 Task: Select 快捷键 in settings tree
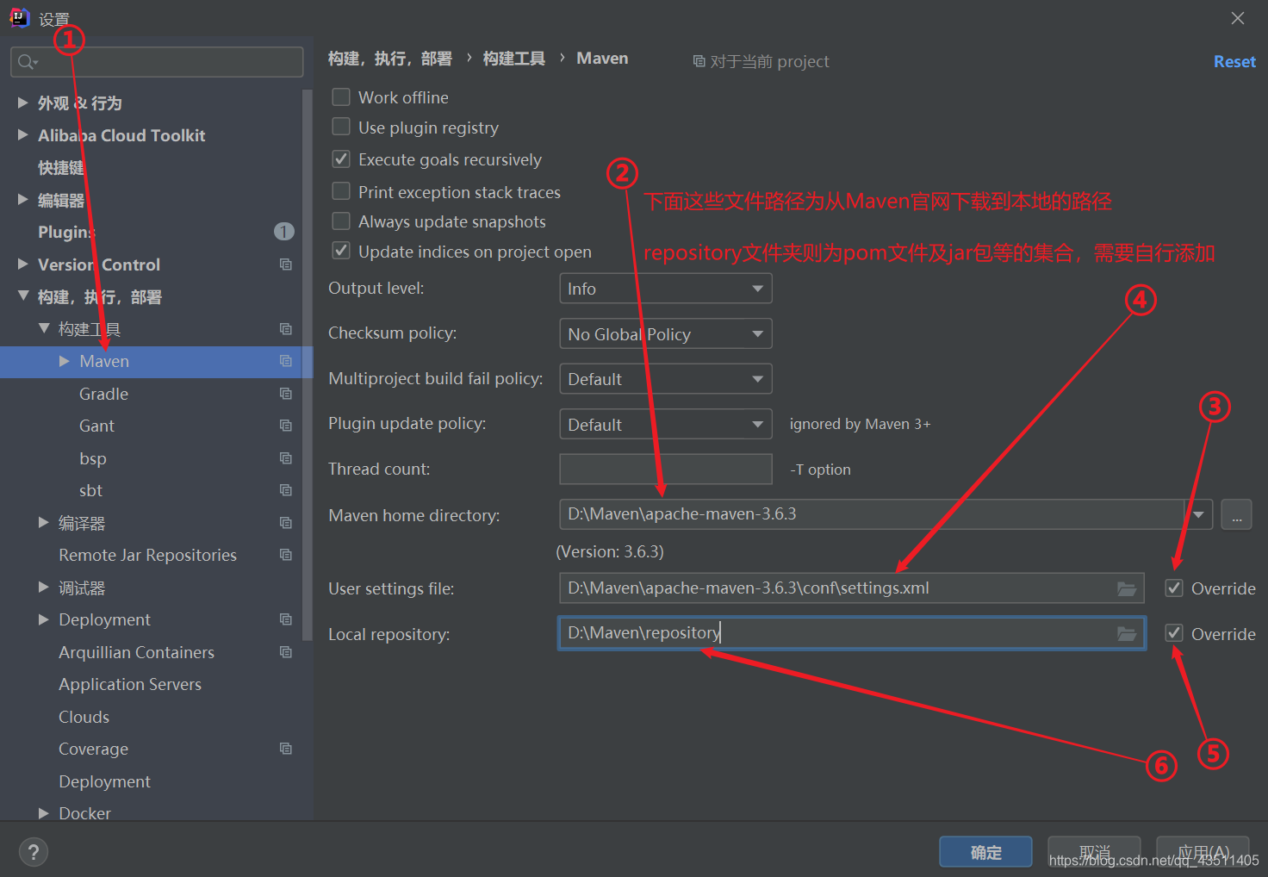click(x=61, y=167)
